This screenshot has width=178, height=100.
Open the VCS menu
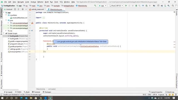coord(61,2)
